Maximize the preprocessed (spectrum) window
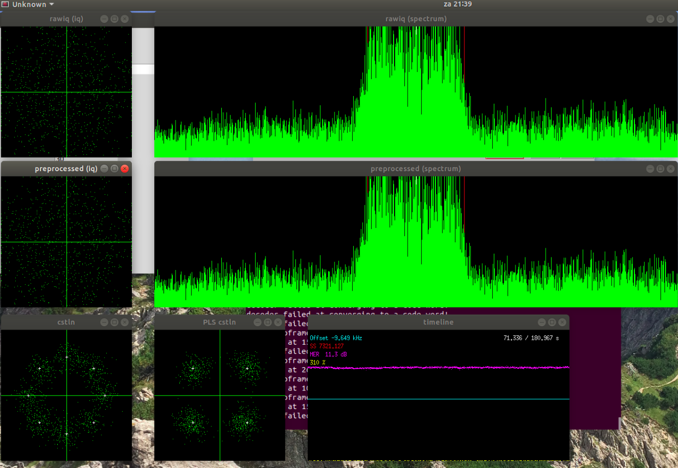 click(661, 169)
